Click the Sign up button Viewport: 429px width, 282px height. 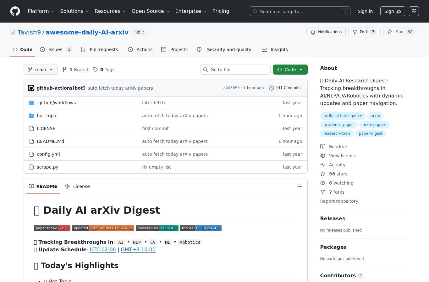click(x=393, y=11)
